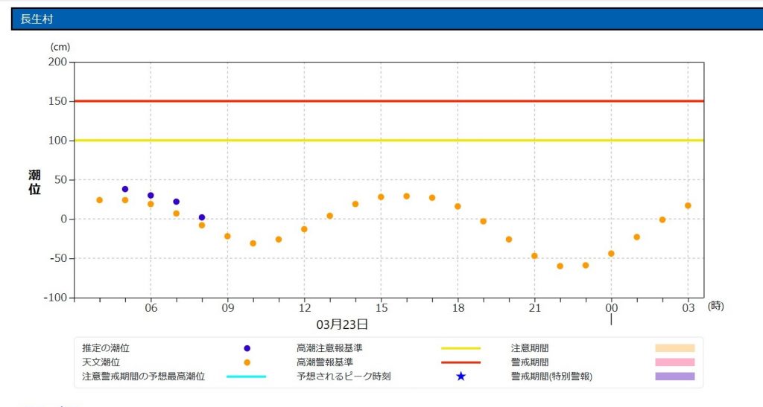763x407 pixels.
Task: Click the yellow 100 cm advisory threshold line
Action: point(389,141)
